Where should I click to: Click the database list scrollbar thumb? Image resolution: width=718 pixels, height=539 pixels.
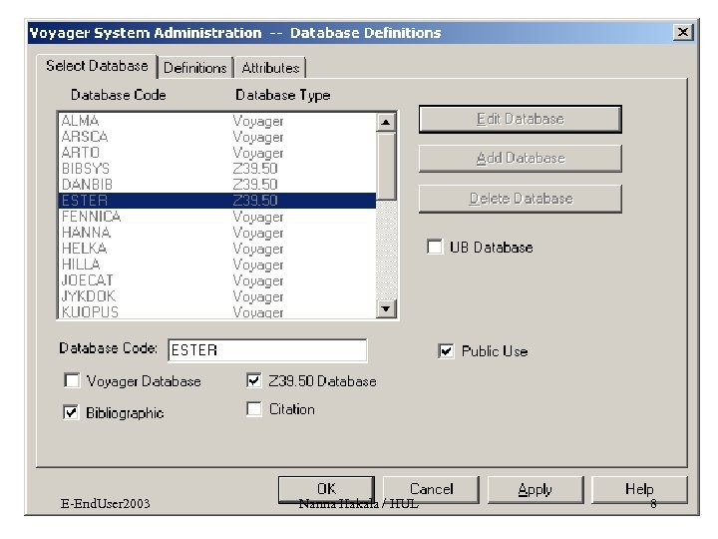point(387,167)
